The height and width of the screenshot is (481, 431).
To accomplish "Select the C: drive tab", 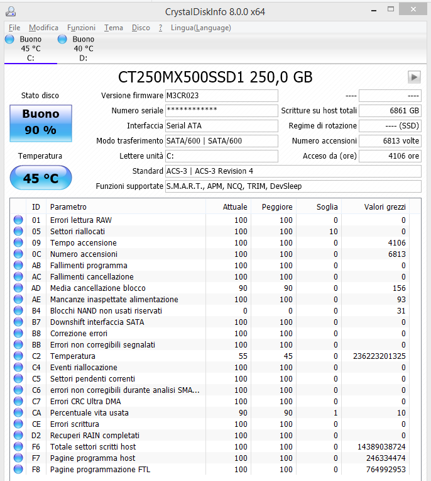I will 31,48.
